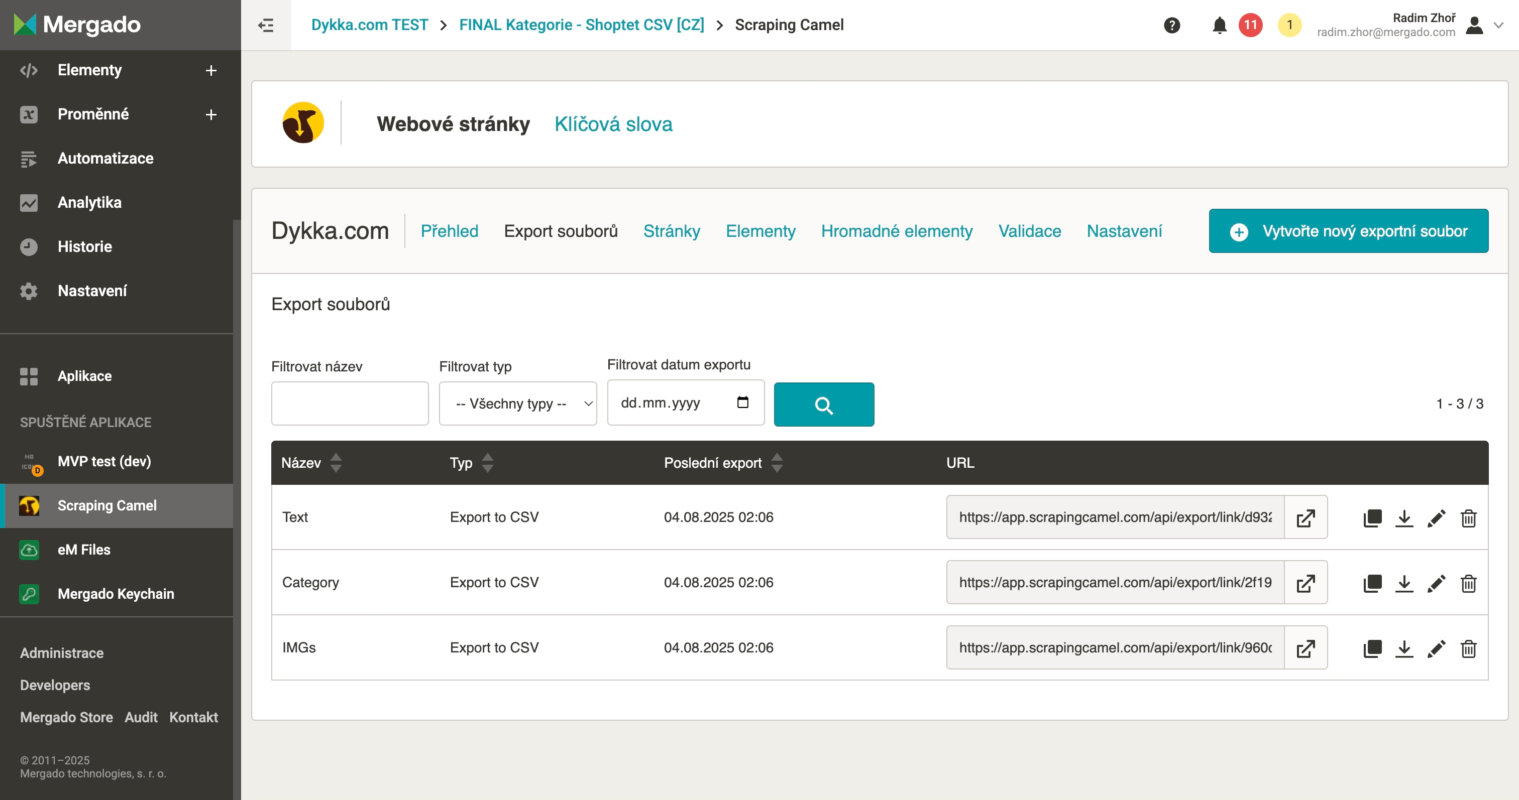Edit the Text export with pencil
The width and height of the screenshot is (1519, 800).
tap(1436, 518)
